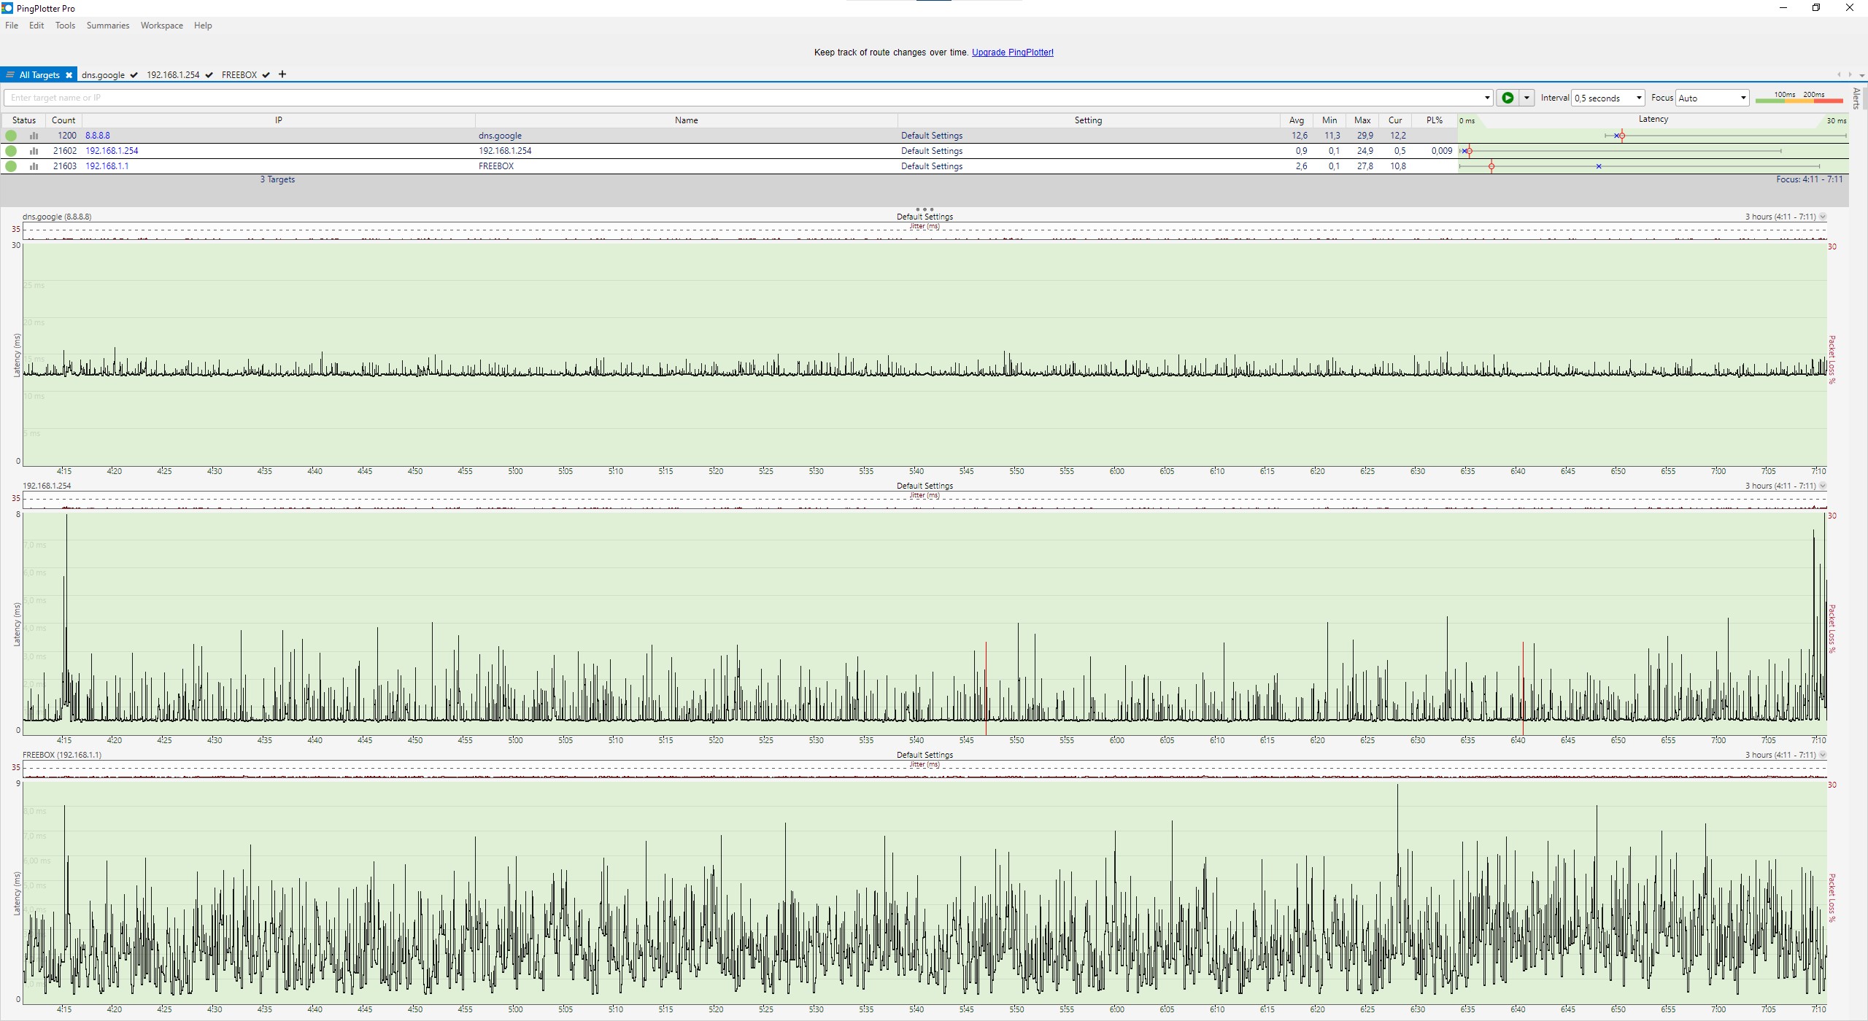
Task: Click the Enter target name or IP field
Action: [730, 98]
